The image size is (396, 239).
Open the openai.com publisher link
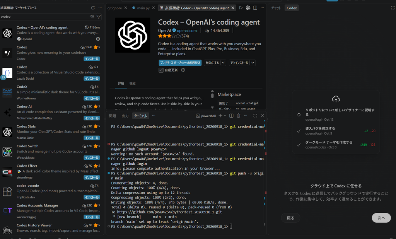[x=187, y=30]
